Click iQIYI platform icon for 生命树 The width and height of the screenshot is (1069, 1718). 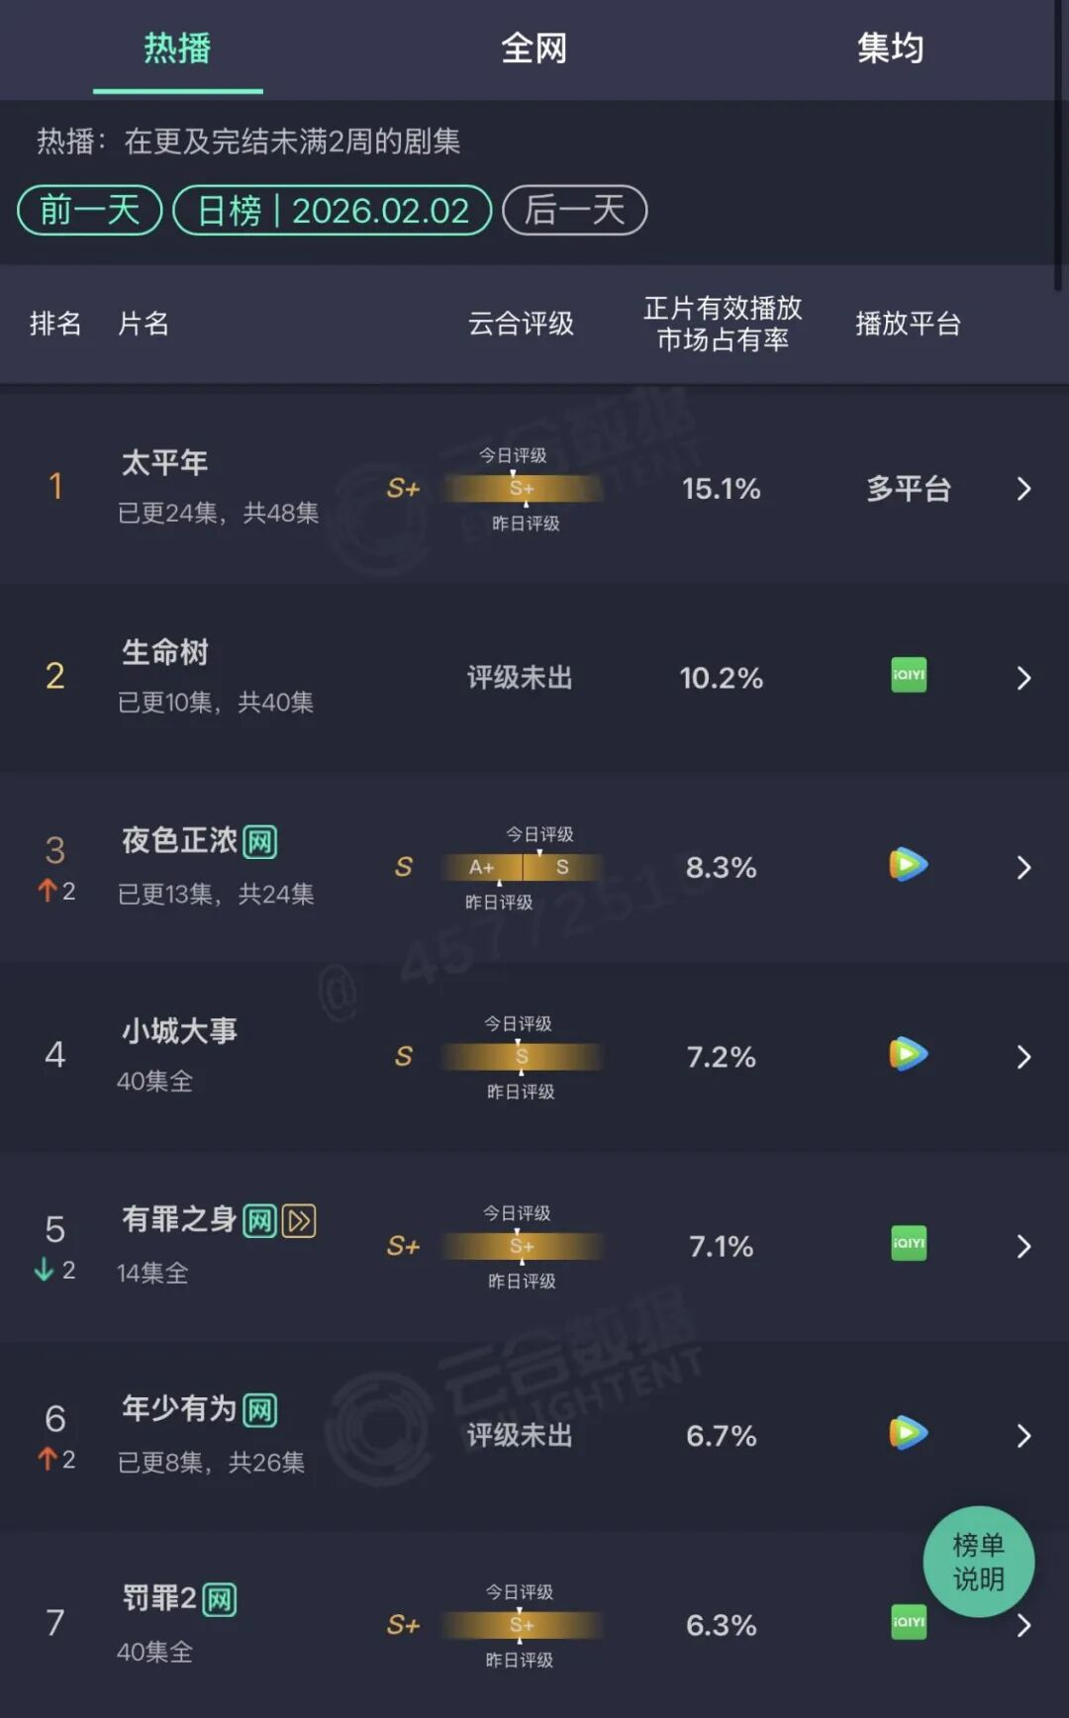908,676
